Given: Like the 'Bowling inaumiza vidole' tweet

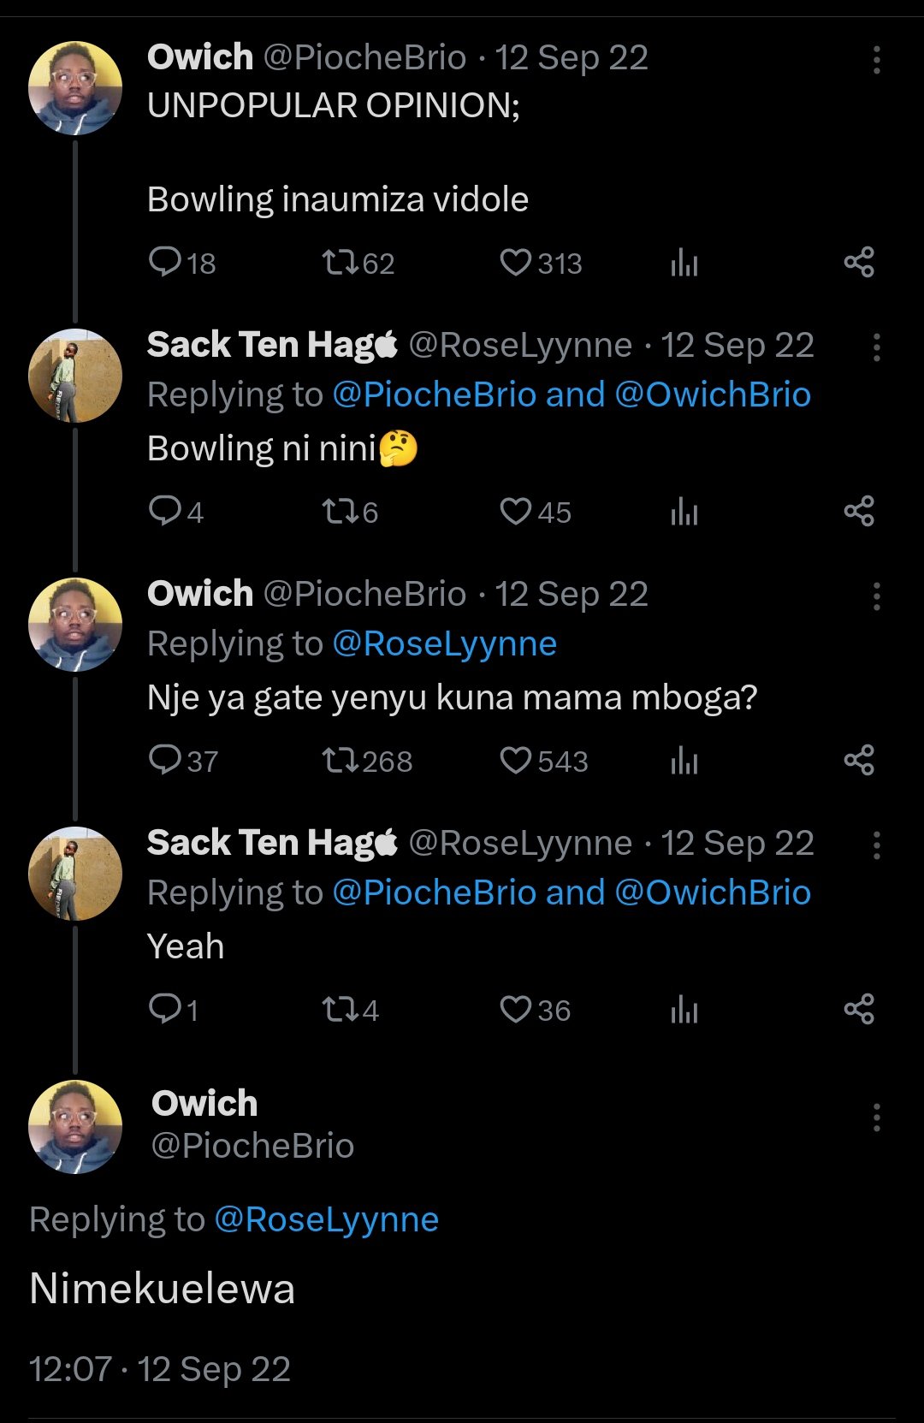Looking at the screenshot, I should click(516, 263).
